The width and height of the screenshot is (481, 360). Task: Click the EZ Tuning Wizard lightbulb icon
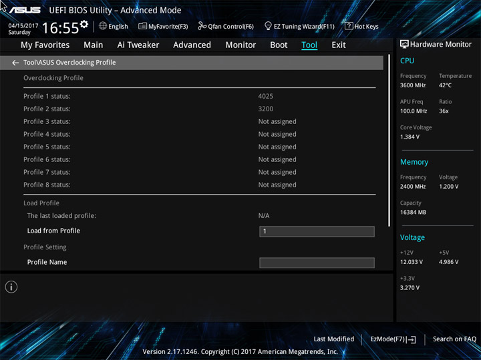[268, 26]
